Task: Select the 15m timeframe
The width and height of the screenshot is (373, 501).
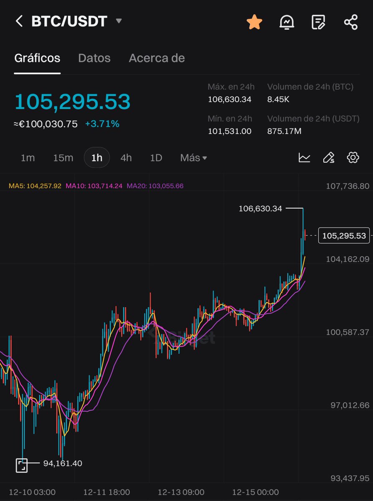Action: click(x=63, y=158)
